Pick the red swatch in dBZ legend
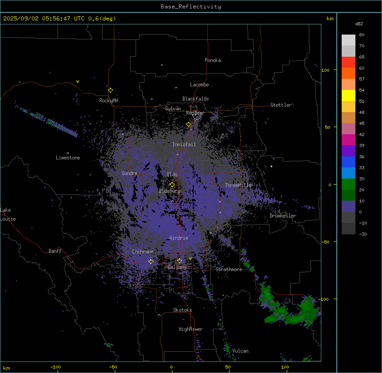 pyautogui.click(x=348, y=62)
